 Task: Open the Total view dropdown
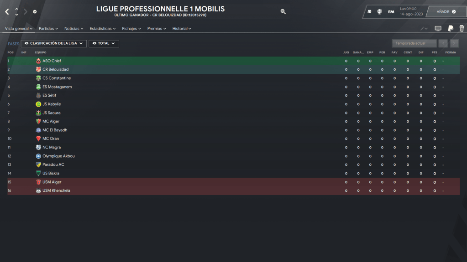pyautogui.click(x=104, y=44)
